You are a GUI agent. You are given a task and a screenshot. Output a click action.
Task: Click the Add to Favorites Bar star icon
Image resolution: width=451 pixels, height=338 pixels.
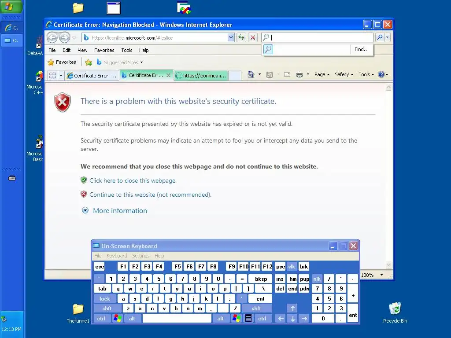click(x=89, y=62)
